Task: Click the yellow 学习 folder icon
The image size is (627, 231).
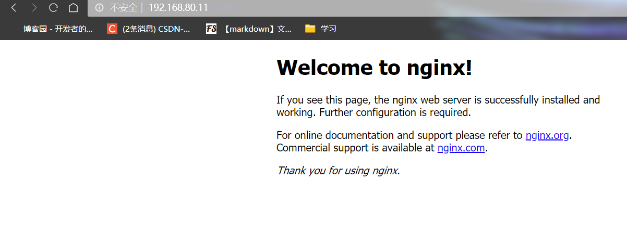Action: [310, 29]
